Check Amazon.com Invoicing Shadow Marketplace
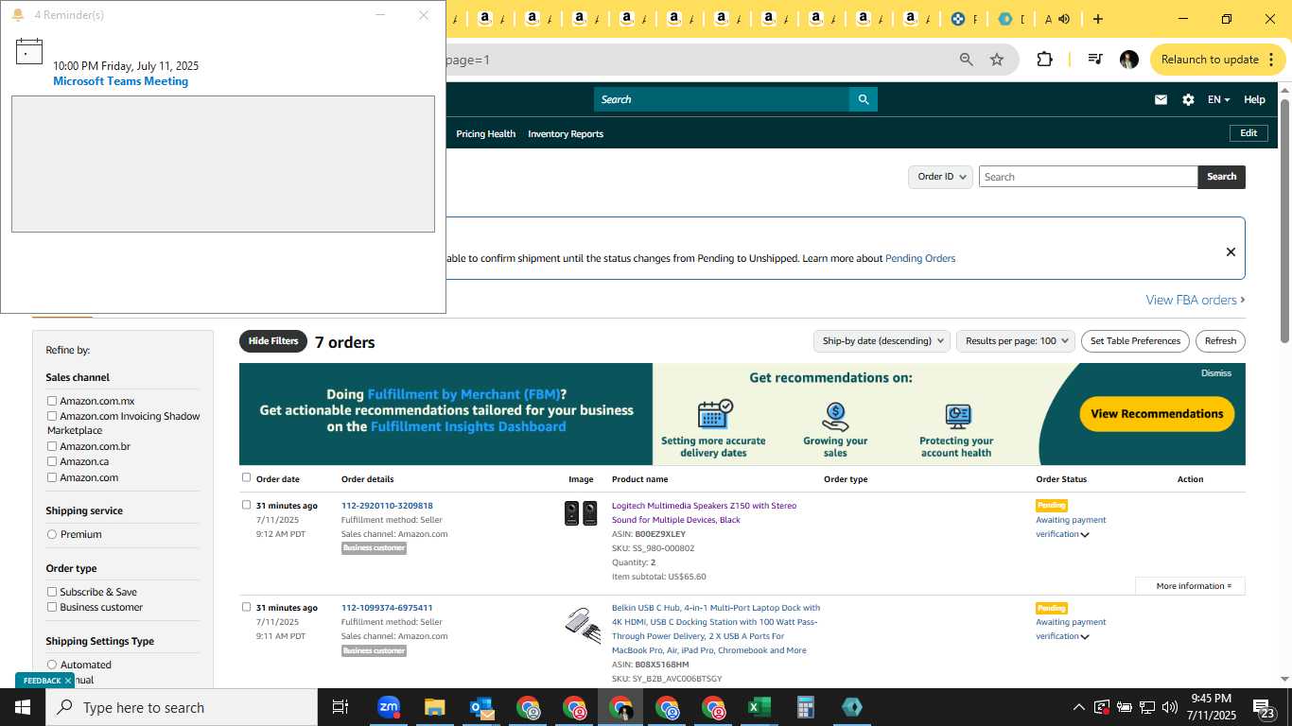Screen dimensions: 1292x726 [52, 416]
